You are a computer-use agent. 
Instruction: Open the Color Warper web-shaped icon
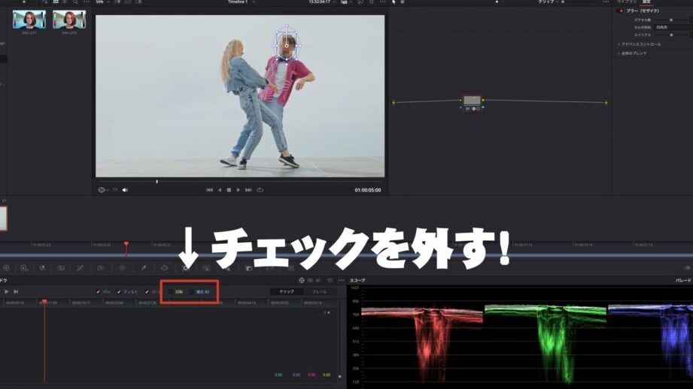coord(122,267)
